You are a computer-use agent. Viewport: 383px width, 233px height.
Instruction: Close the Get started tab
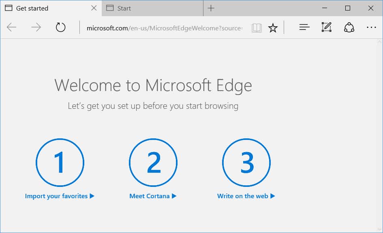click(94, 8)
